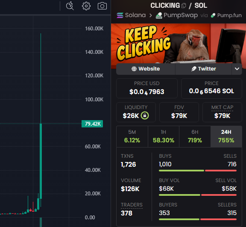Image resolution: width=246 pixels, height=227 pixels.
Task: Click the PRICE USD value box
Action: [147, 88]
